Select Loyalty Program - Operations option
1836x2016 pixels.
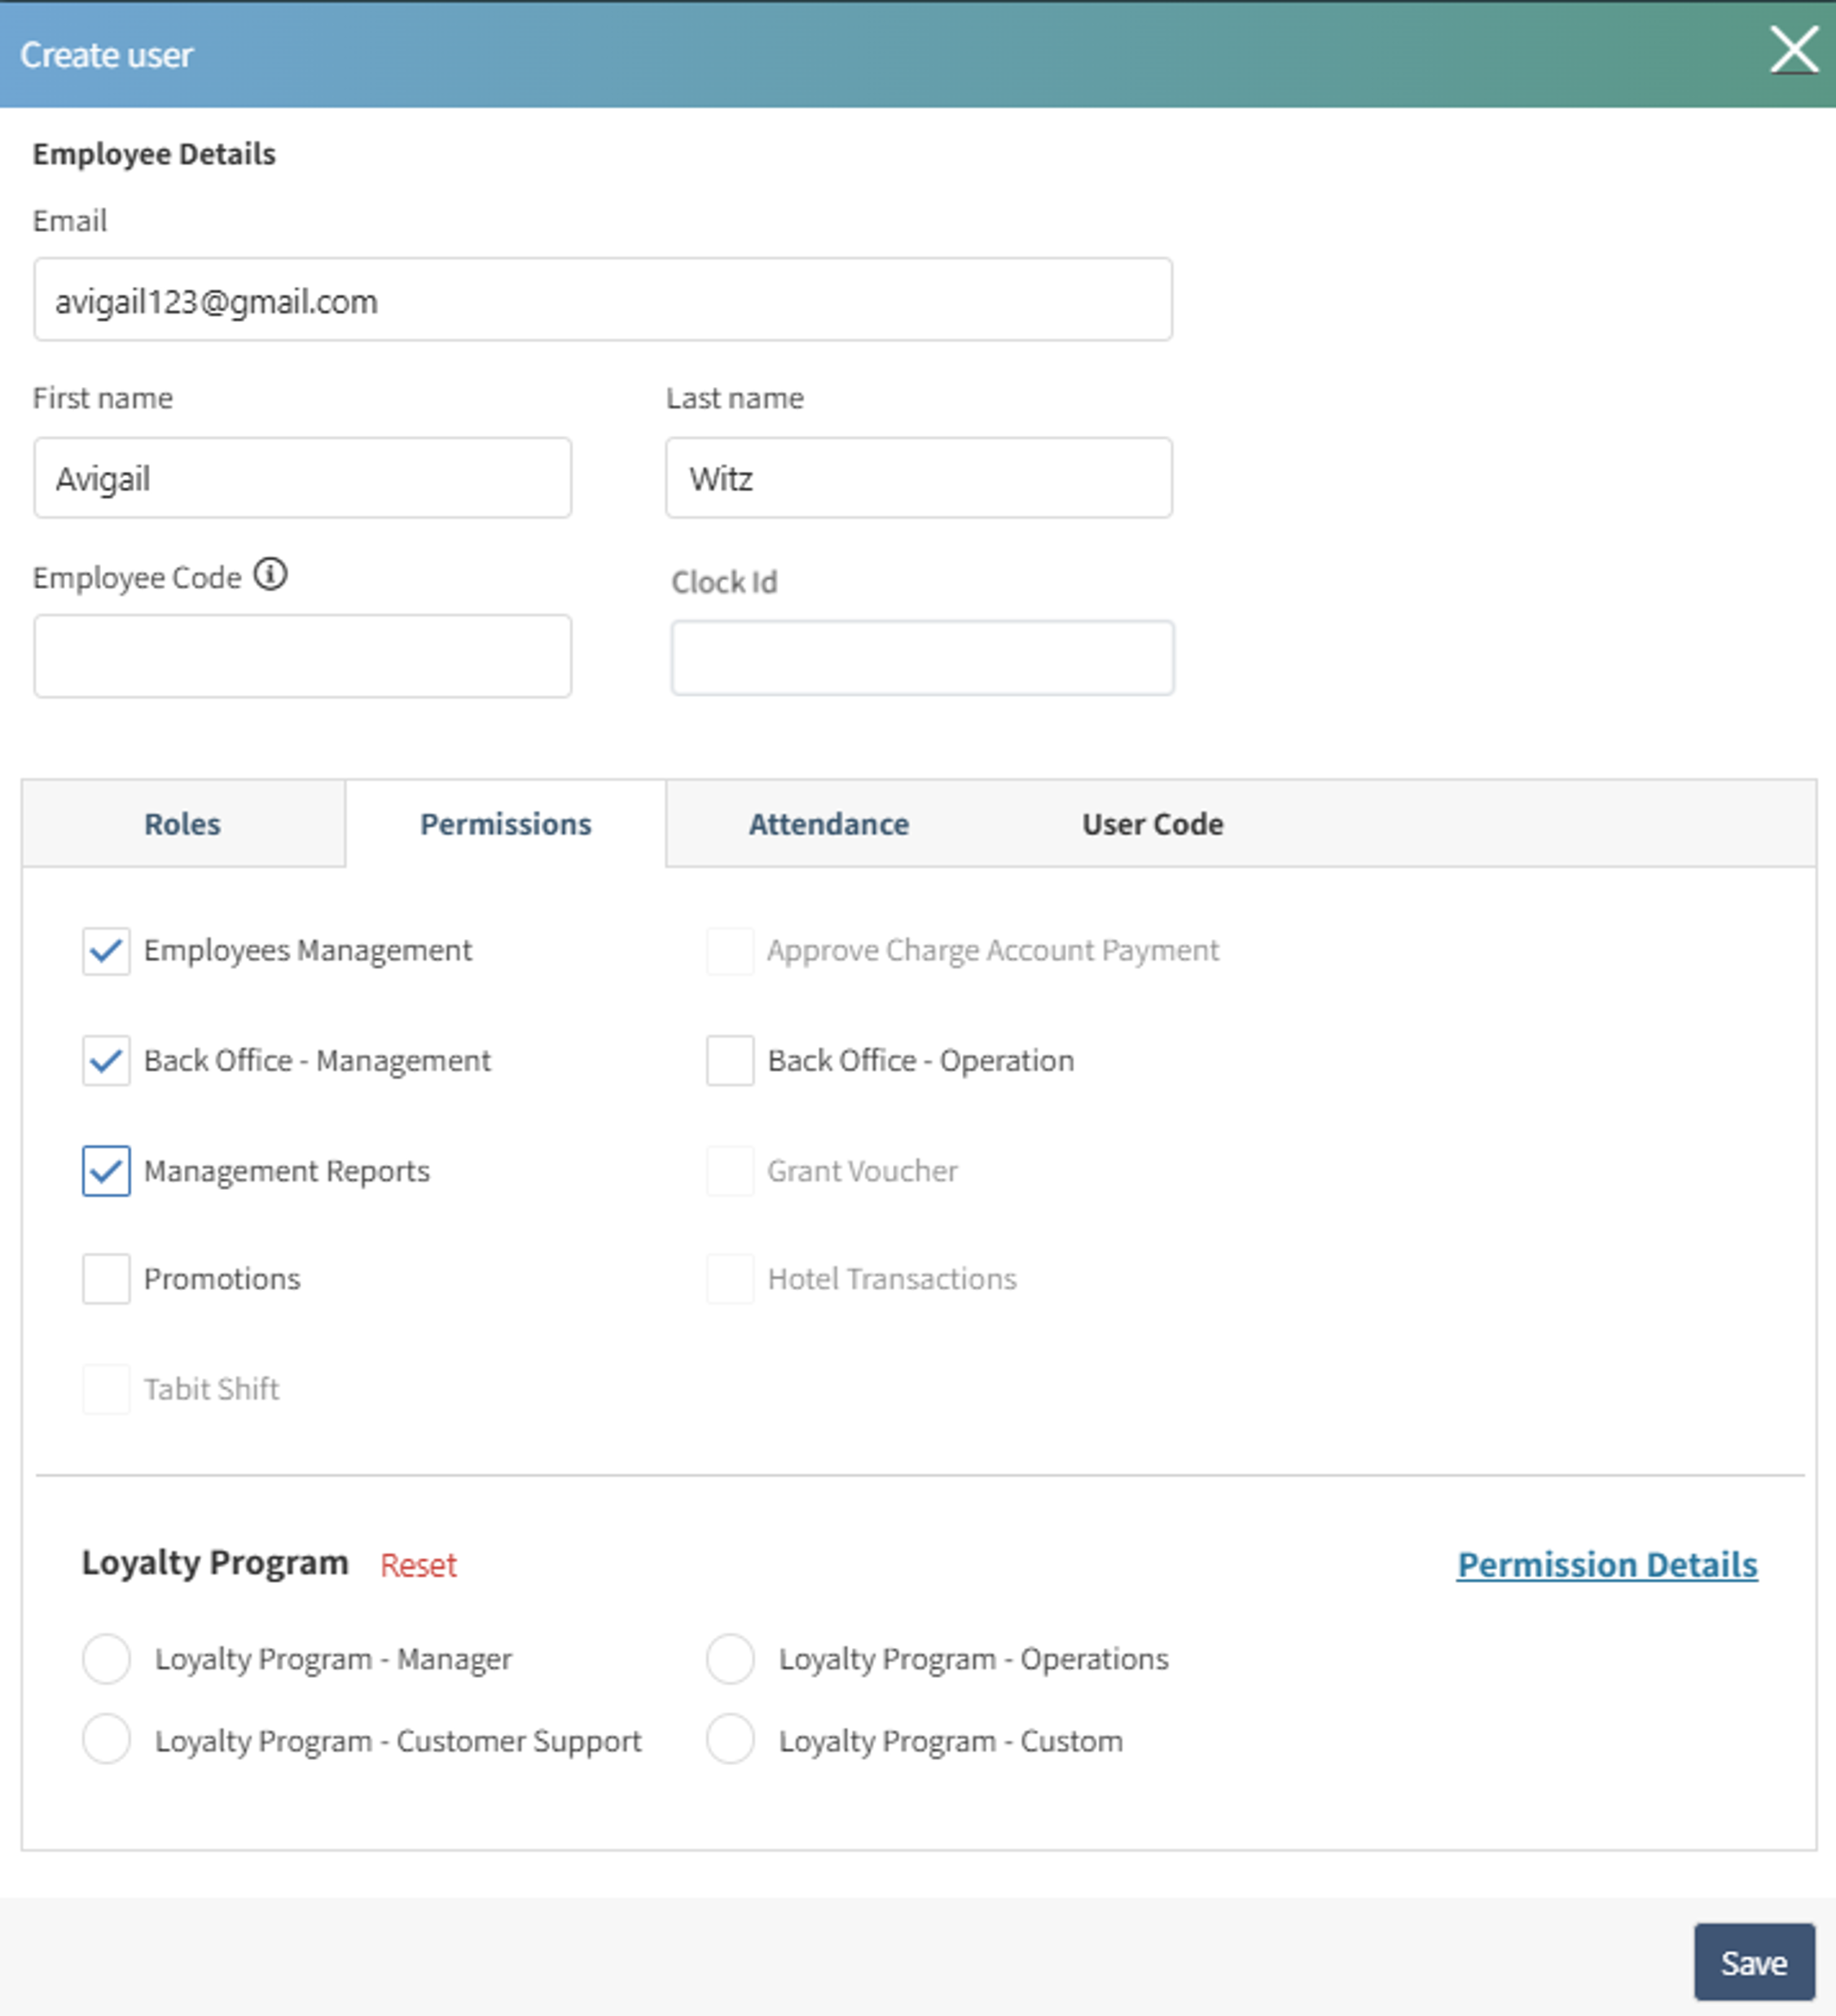(730, 1659)
